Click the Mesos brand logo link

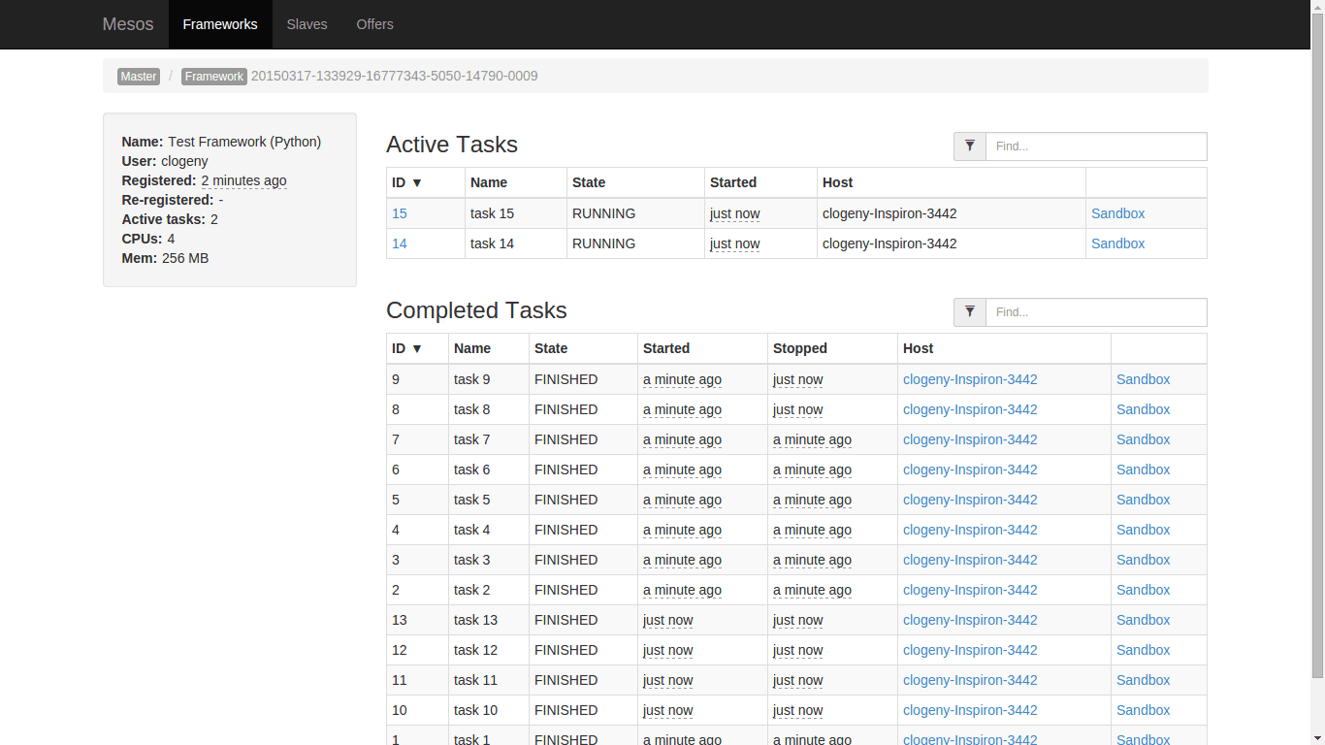pos(128,24)
